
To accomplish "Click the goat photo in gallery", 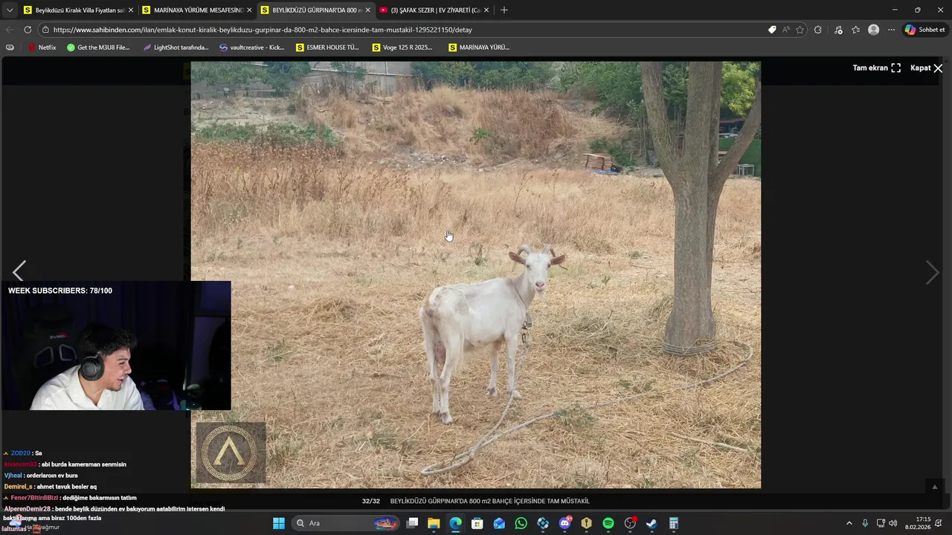I will pyautogui.click(x=476, y=275).
